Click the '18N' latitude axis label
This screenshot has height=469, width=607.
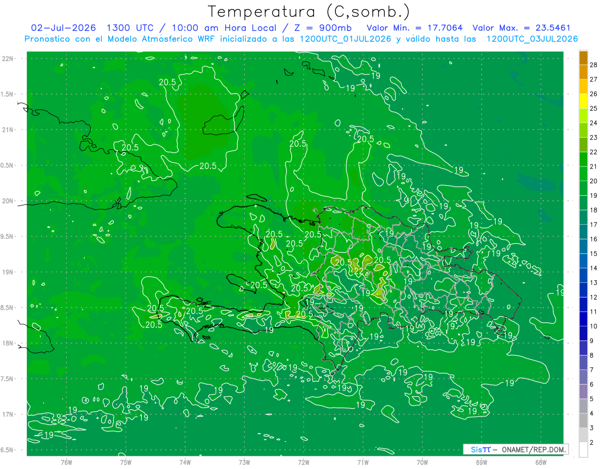tap(8, 343)
